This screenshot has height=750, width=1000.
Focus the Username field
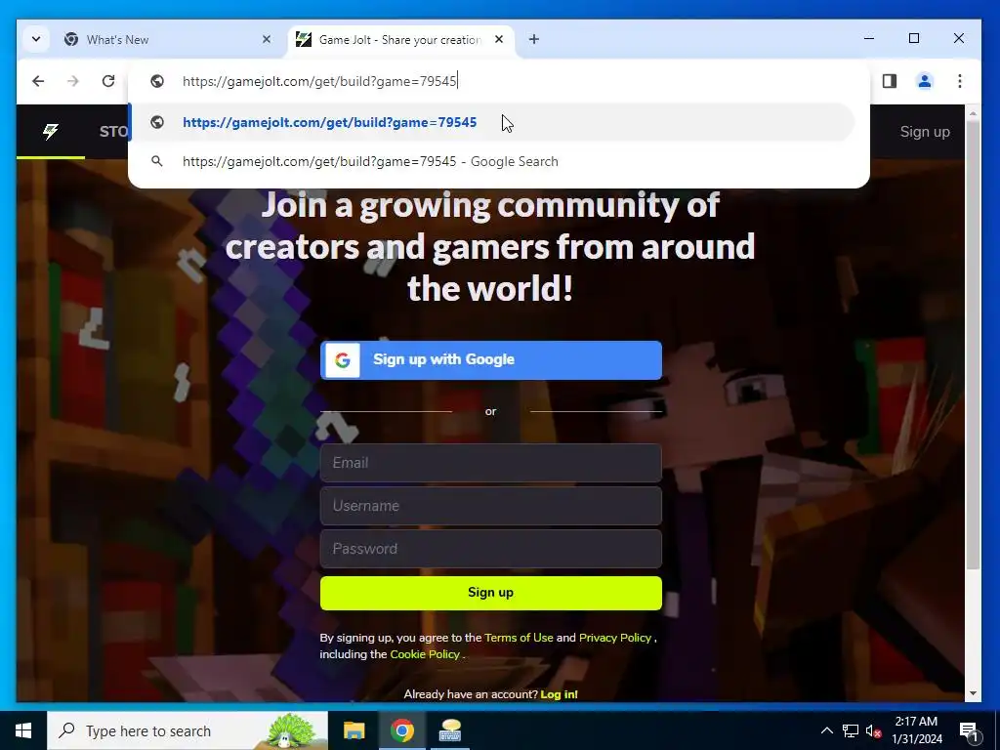tap(491, 506)
